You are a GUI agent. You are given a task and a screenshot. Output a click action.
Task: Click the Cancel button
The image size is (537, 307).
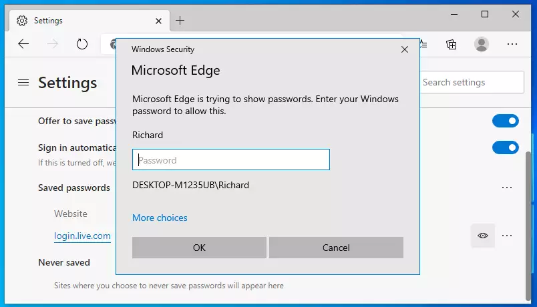(336, 248)
